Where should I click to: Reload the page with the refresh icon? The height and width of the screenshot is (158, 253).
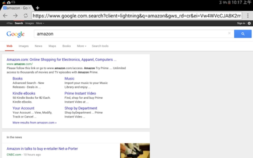(26, 16)
